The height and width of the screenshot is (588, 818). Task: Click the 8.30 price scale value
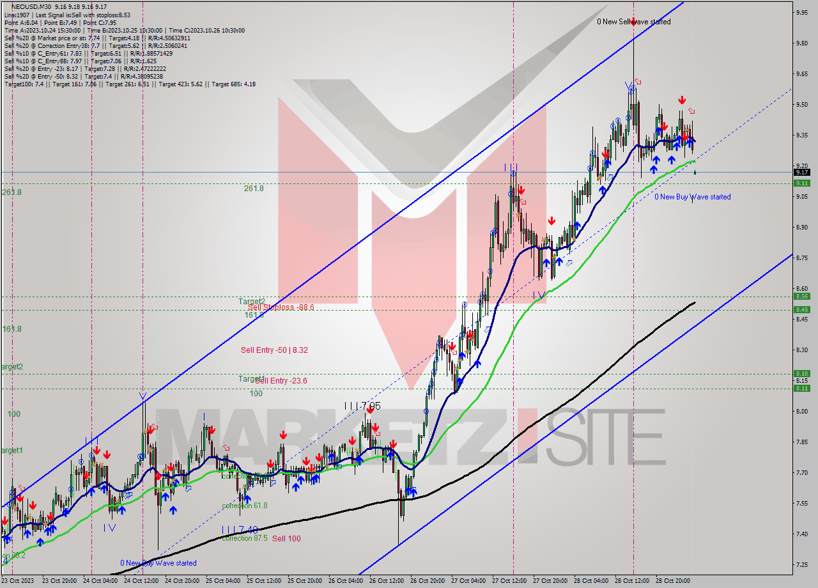801,350
